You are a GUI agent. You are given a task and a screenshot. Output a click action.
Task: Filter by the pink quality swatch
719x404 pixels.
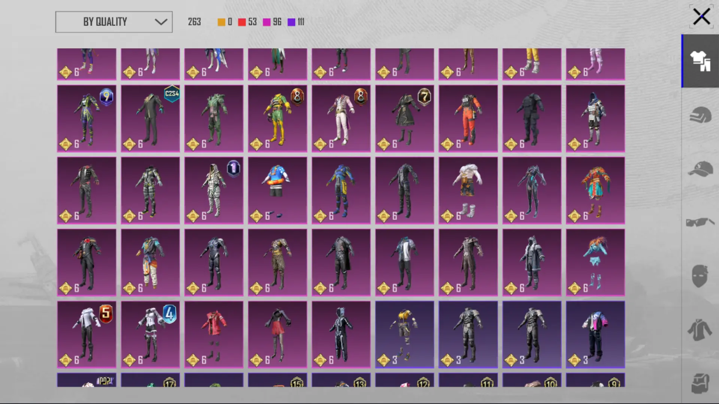point(267,22)
